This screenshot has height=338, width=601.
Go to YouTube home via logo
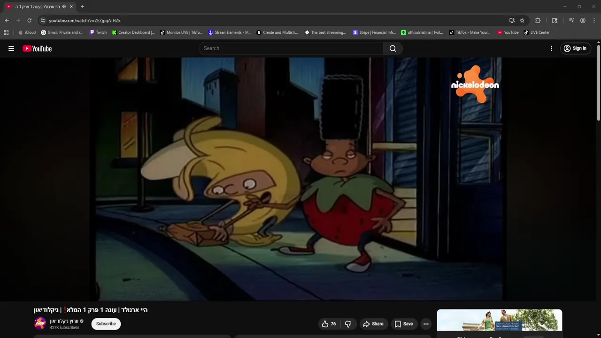(37, 48)
